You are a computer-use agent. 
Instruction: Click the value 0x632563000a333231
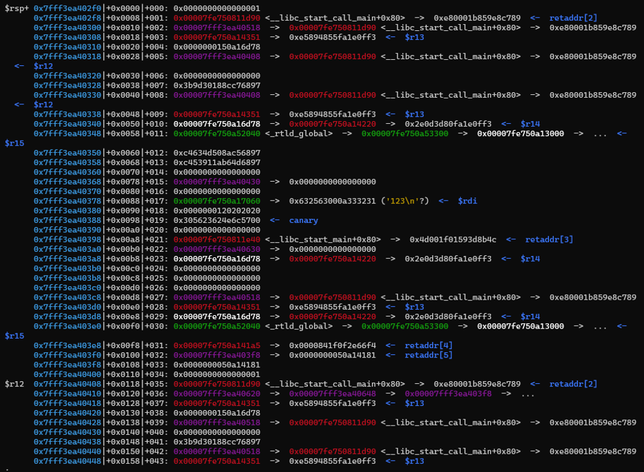(x=332, y=201)
